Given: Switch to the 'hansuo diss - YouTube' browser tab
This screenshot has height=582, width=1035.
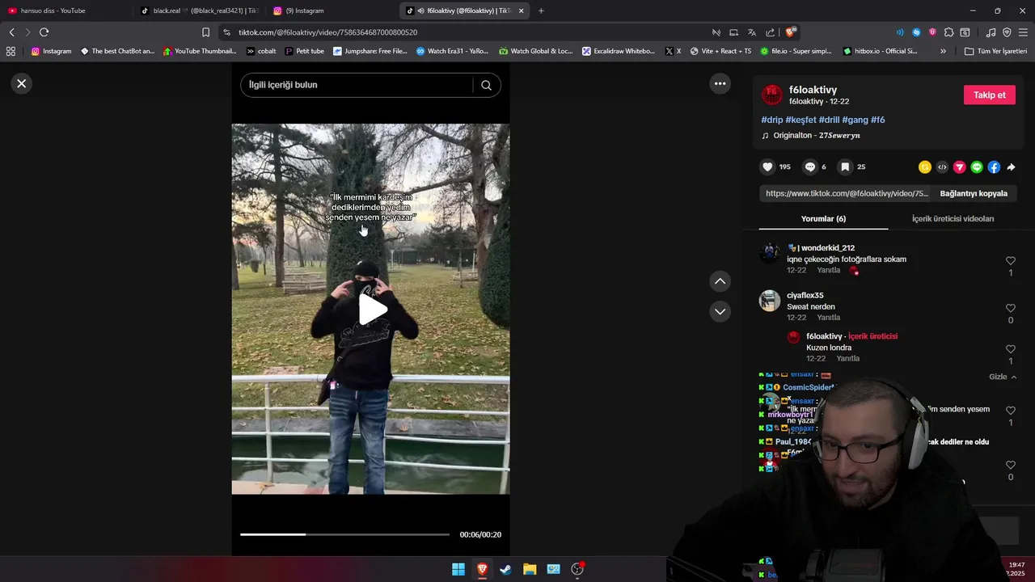Looking at the screenshot, I should click(65, 11).
